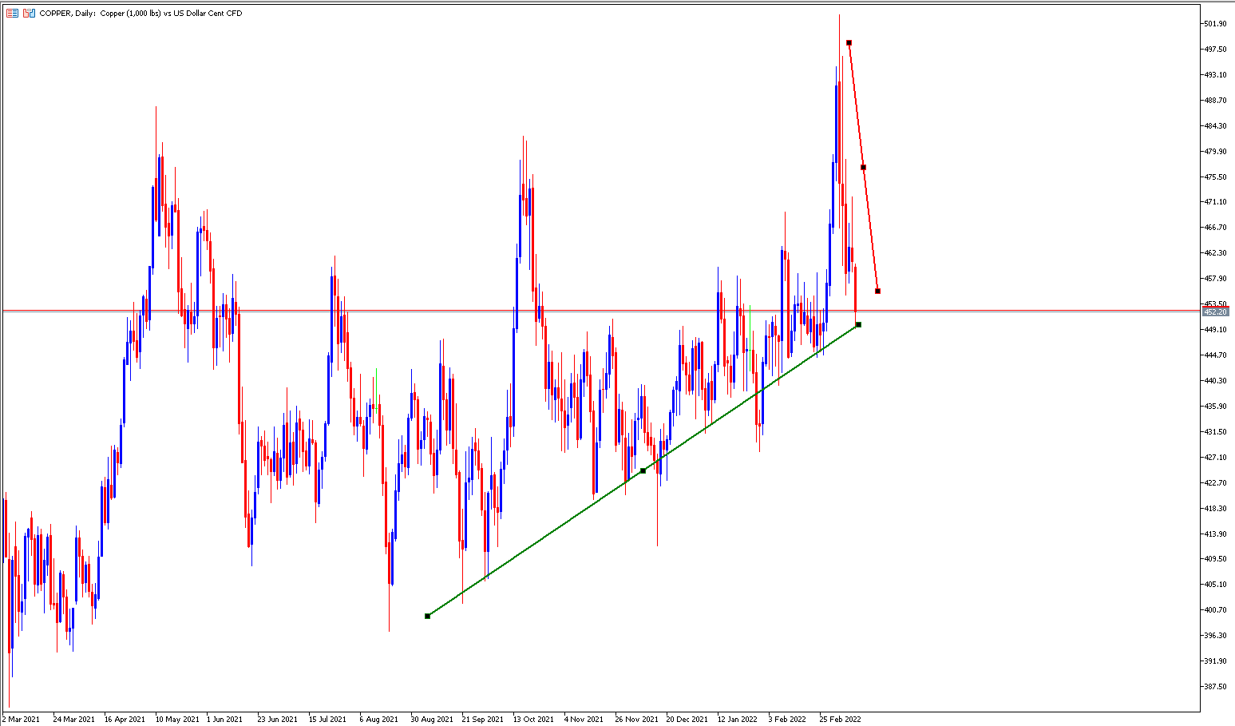Click the 25 Feb 2022 date label
Viewport: 1235px width, 726px height.
(840, 719)
